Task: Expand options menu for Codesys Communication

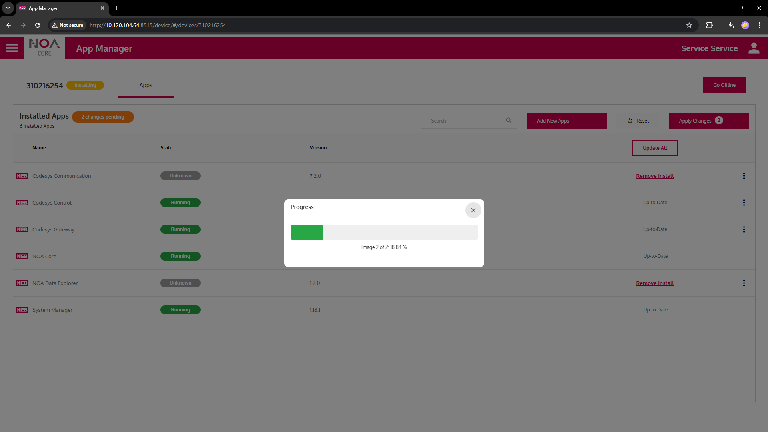Action: coord(744,176)
